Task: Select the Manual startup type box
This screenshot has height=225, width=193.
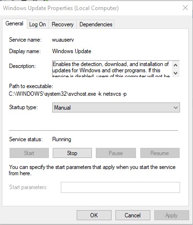Action: point(116,108)
